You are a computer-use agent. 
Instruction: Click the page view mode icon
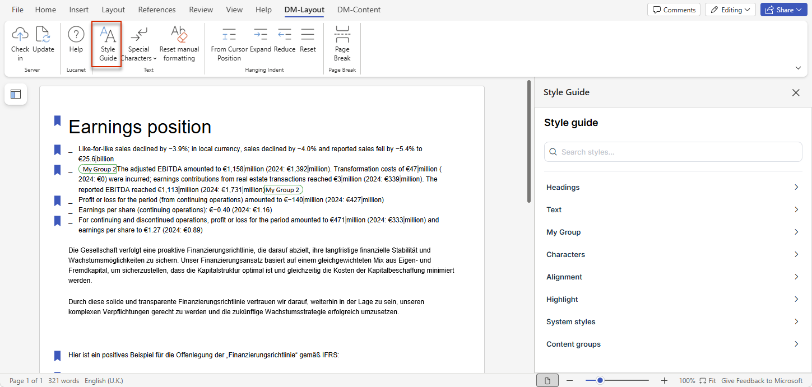click(x=547, y=381)
